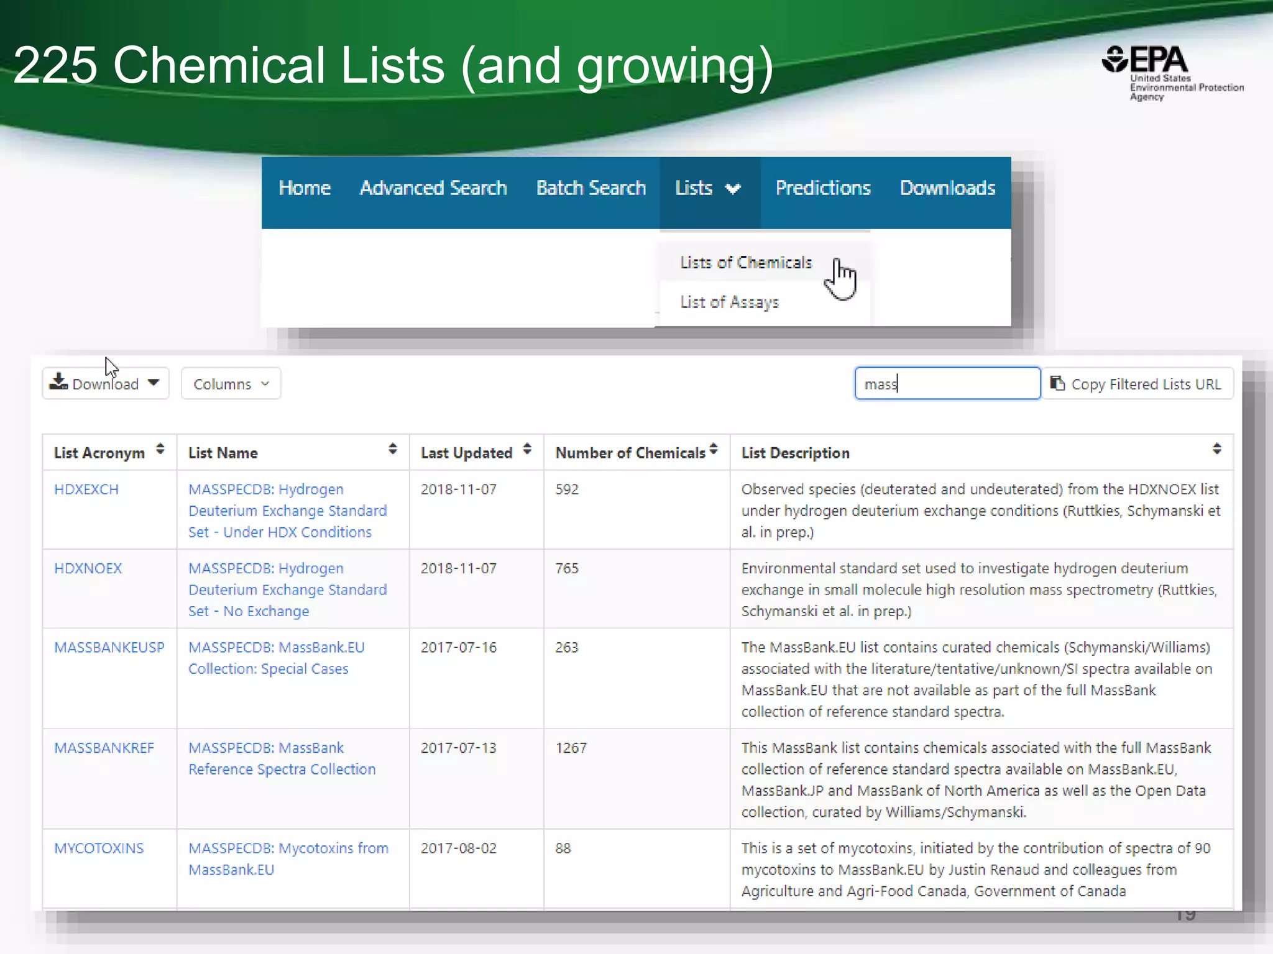
Task: Click the Download caret arrow
Action: 154,383
